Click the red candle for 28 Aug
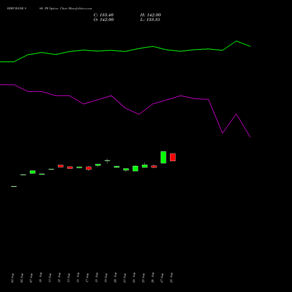The height and width of the screenshot is (292, 292). 173,157
